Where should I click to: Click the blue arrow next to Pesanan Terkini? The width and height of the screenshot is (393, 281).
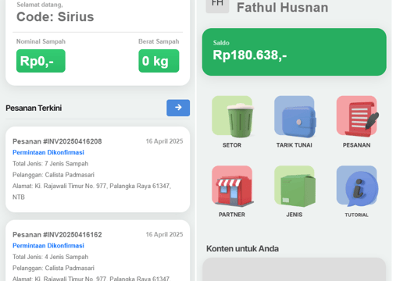pos(178,108)
